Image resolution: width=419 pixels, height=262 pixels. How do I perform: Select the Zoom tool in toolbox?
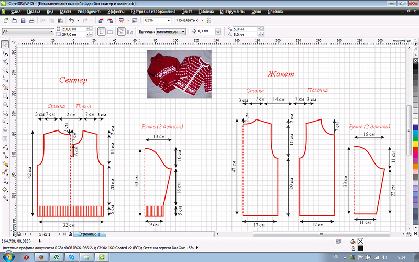coord(5,70)
